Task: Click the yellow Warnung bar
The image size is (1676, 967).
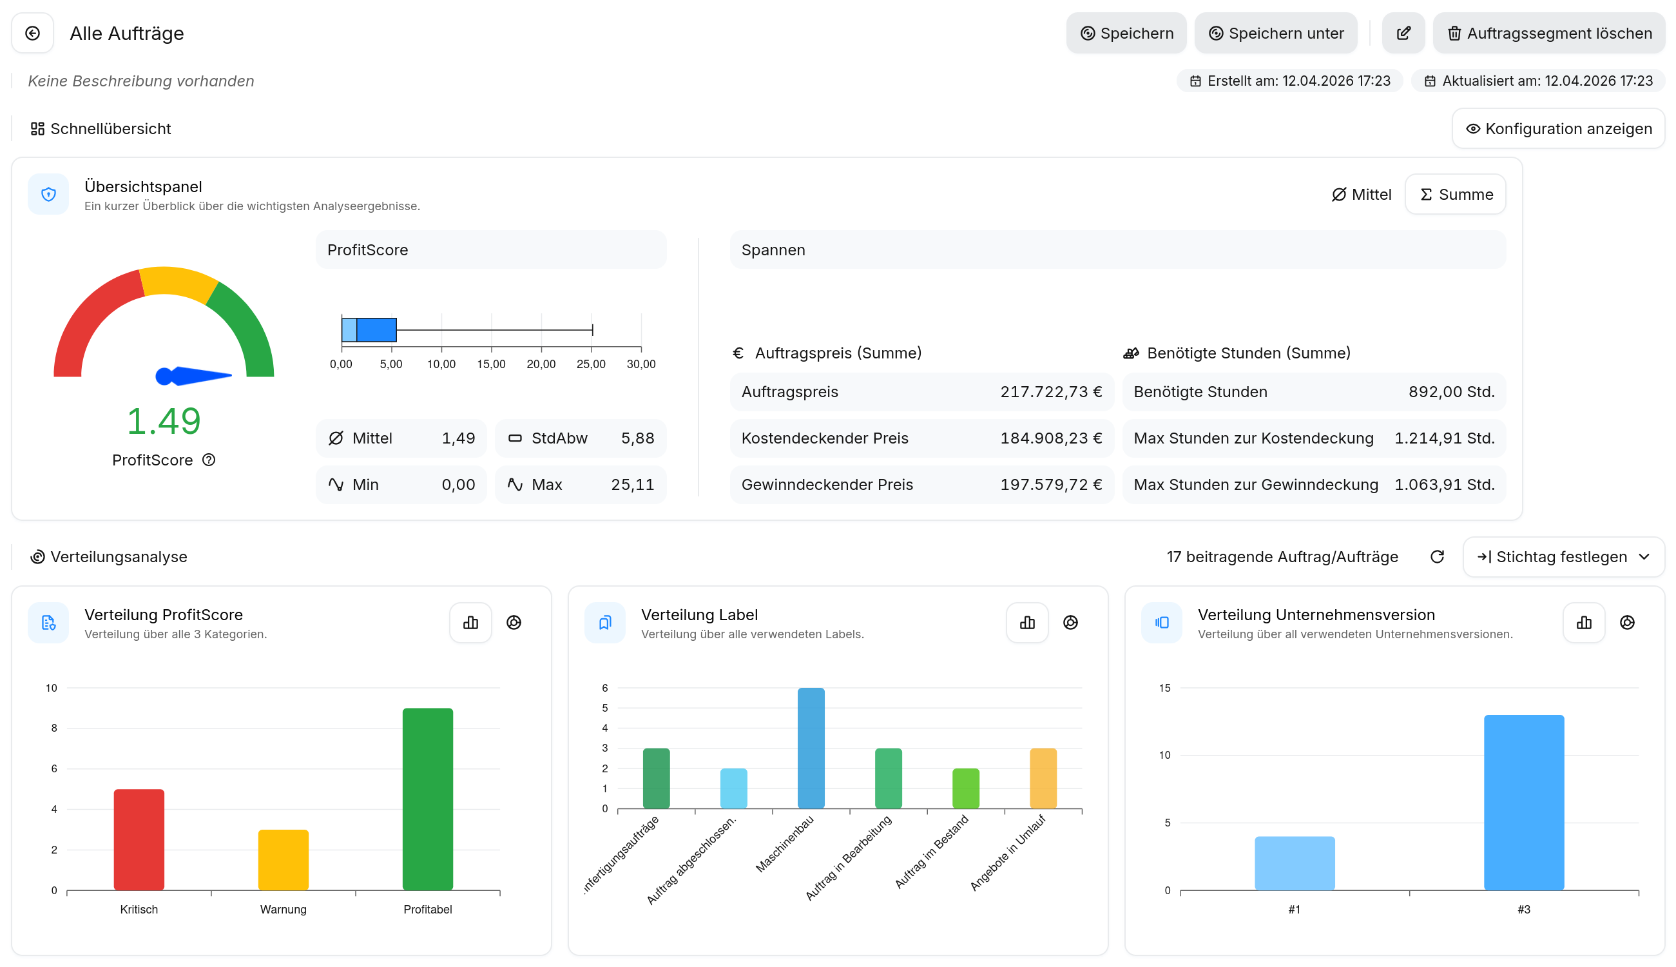Action: click(x=284, y=859)
